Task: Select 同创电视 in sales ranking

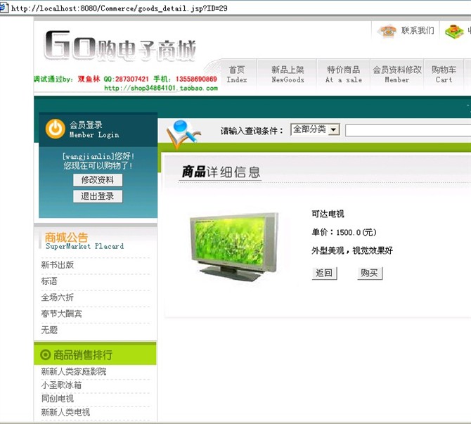Action: [x=58, y=399]
